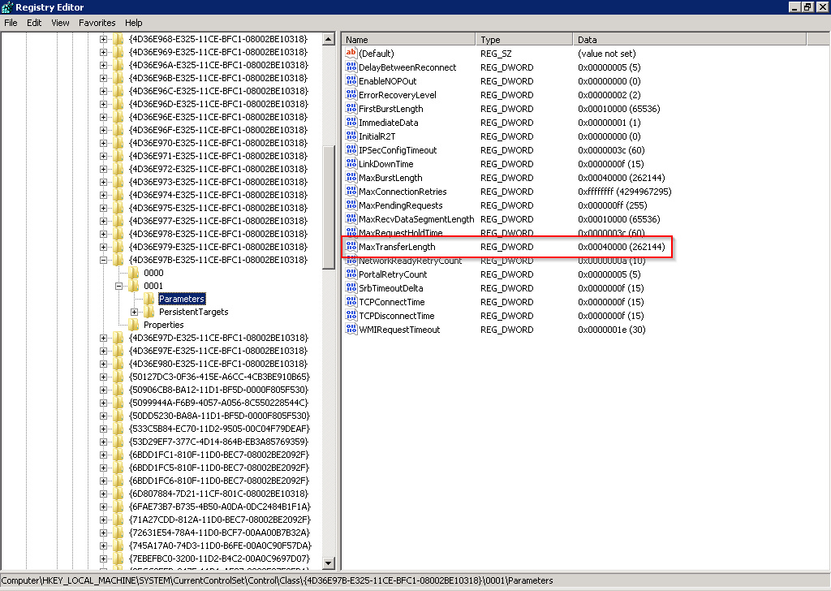Expand the {4D36E97D-E325-11CE-BFC1-08002BE10318} key
Screen dimensions: 831x591
[x=104, y=338]
